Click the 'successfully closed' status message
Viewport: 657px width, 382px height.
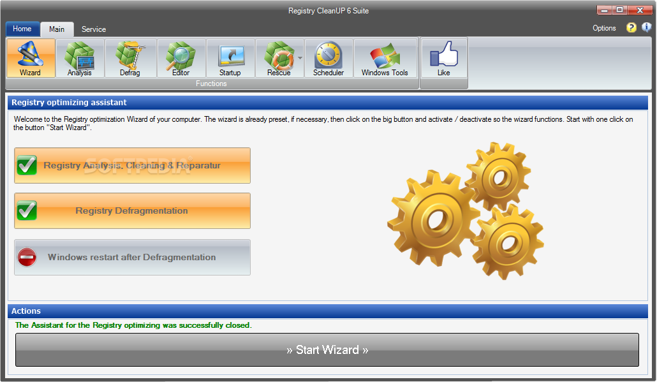[133, 325]
